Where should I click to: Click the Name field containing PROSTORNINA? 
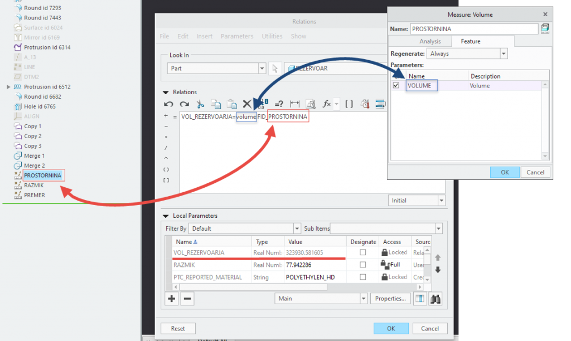point(474,28)
